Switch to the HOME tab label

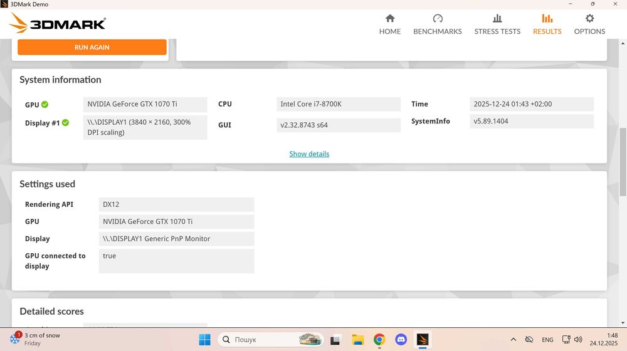[x=390, y=31]
